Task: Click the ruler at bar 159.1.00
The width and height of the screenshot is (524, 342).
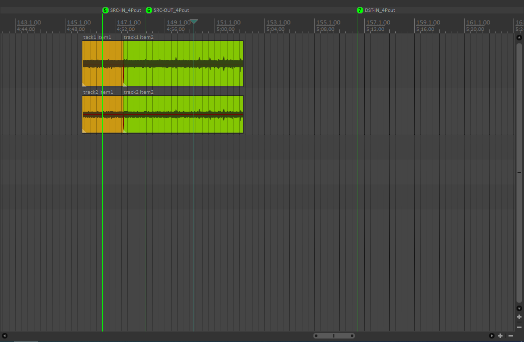Action: 428,23
